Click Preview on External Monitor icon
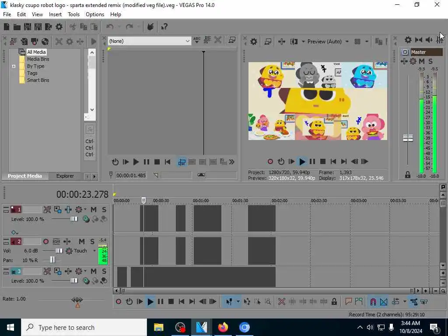 (268, 42)
